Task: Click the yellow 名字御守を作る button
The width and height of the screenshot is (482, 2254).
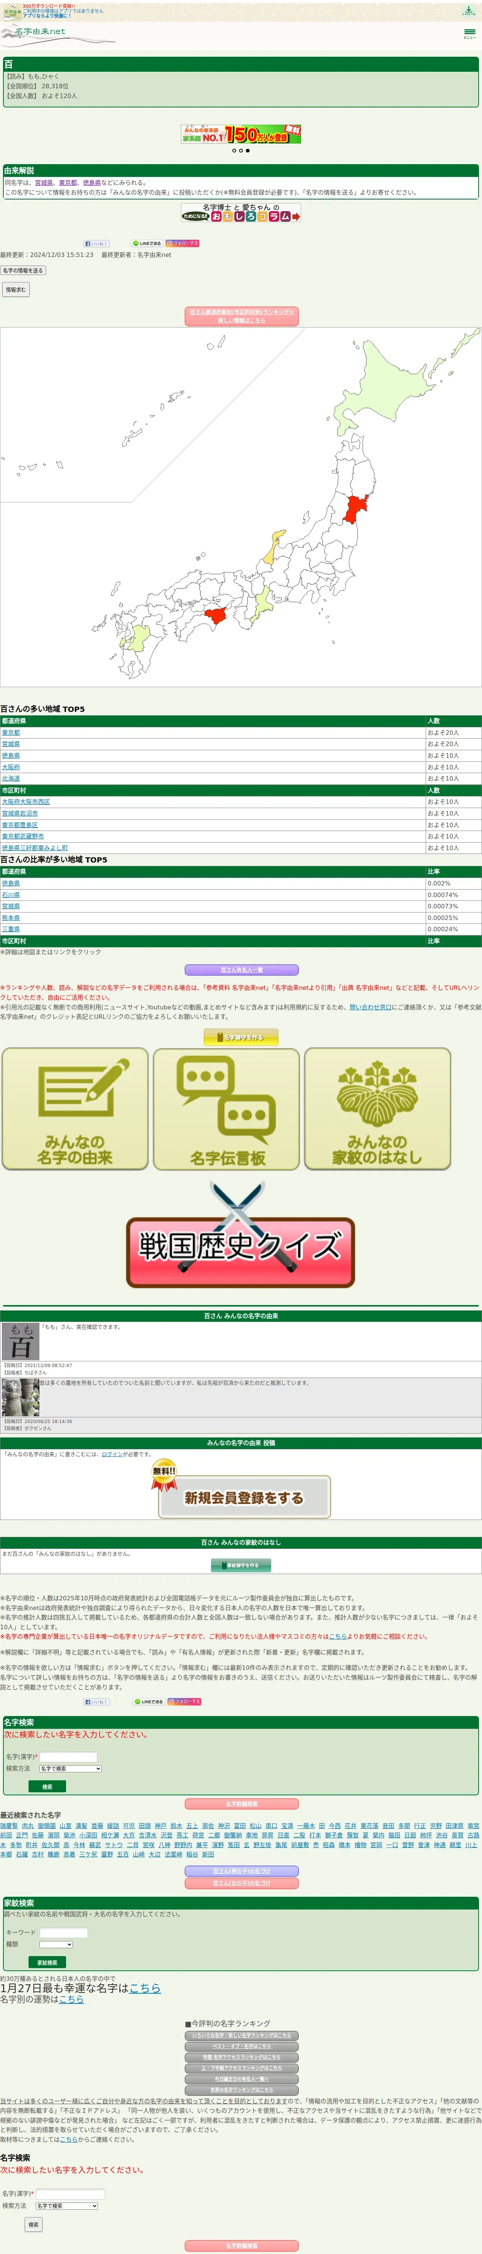Action: (x=241, y=1038)
